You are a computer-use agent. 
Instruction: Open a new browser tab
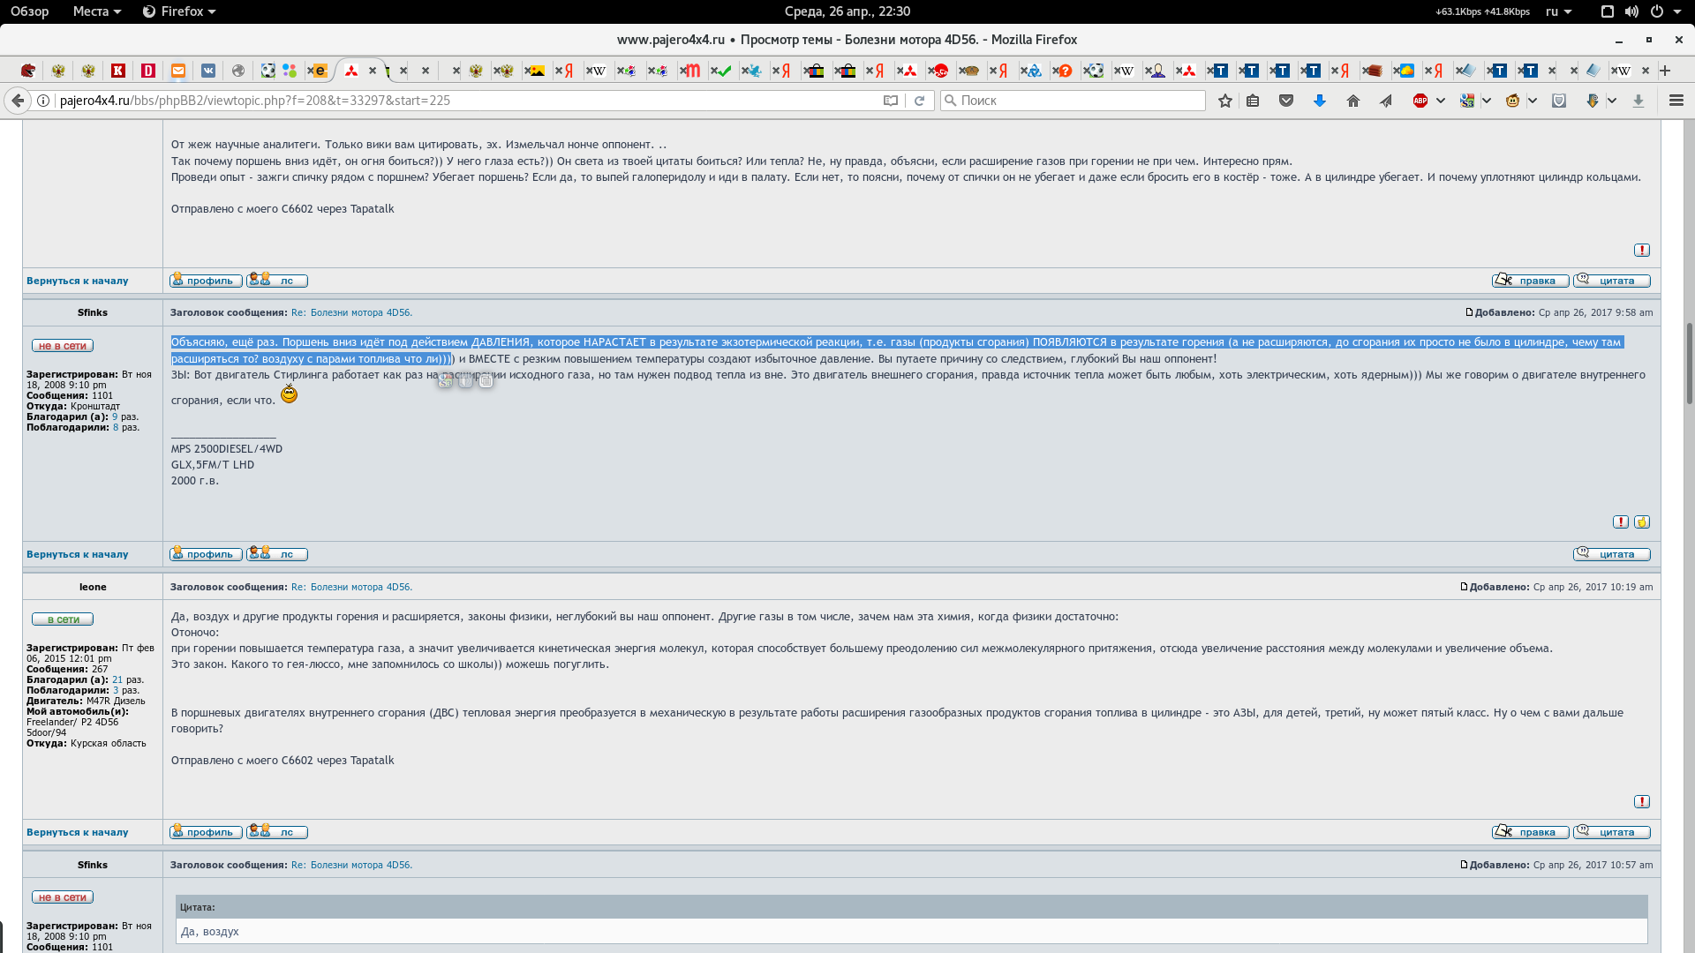1665,71
